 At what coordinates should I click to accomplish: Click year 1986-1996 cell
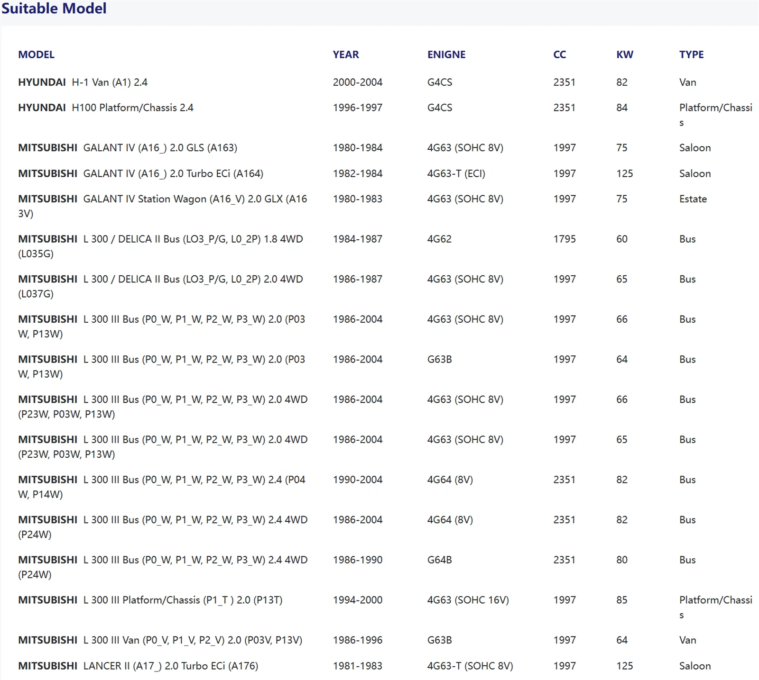pos(358,640)
